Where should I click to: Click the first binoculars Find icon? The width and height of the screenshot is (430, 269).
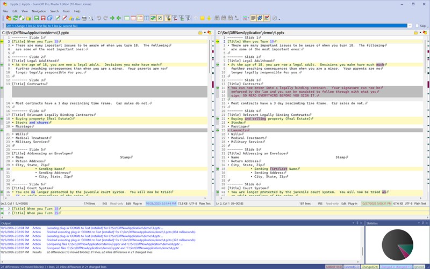click(x=217, y=18)
